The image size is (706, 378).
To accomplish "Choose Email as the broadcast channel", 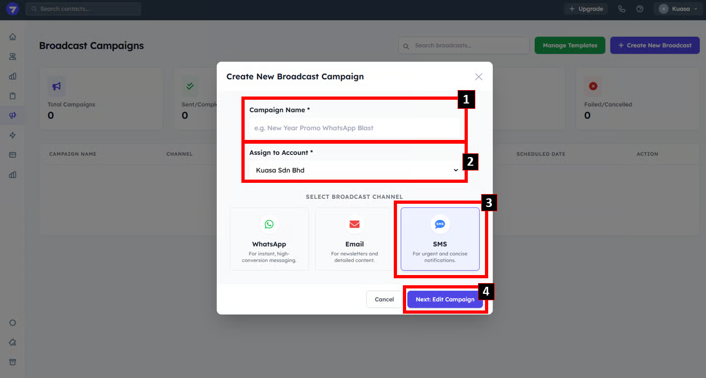I will [355, 239].
